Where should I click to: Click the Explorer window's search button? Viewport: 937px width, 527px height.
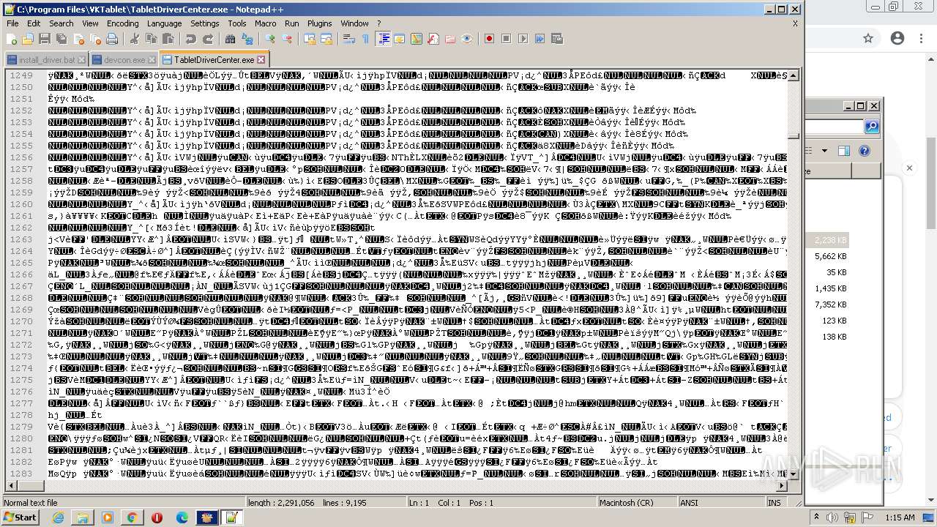(x=872, y=127)
